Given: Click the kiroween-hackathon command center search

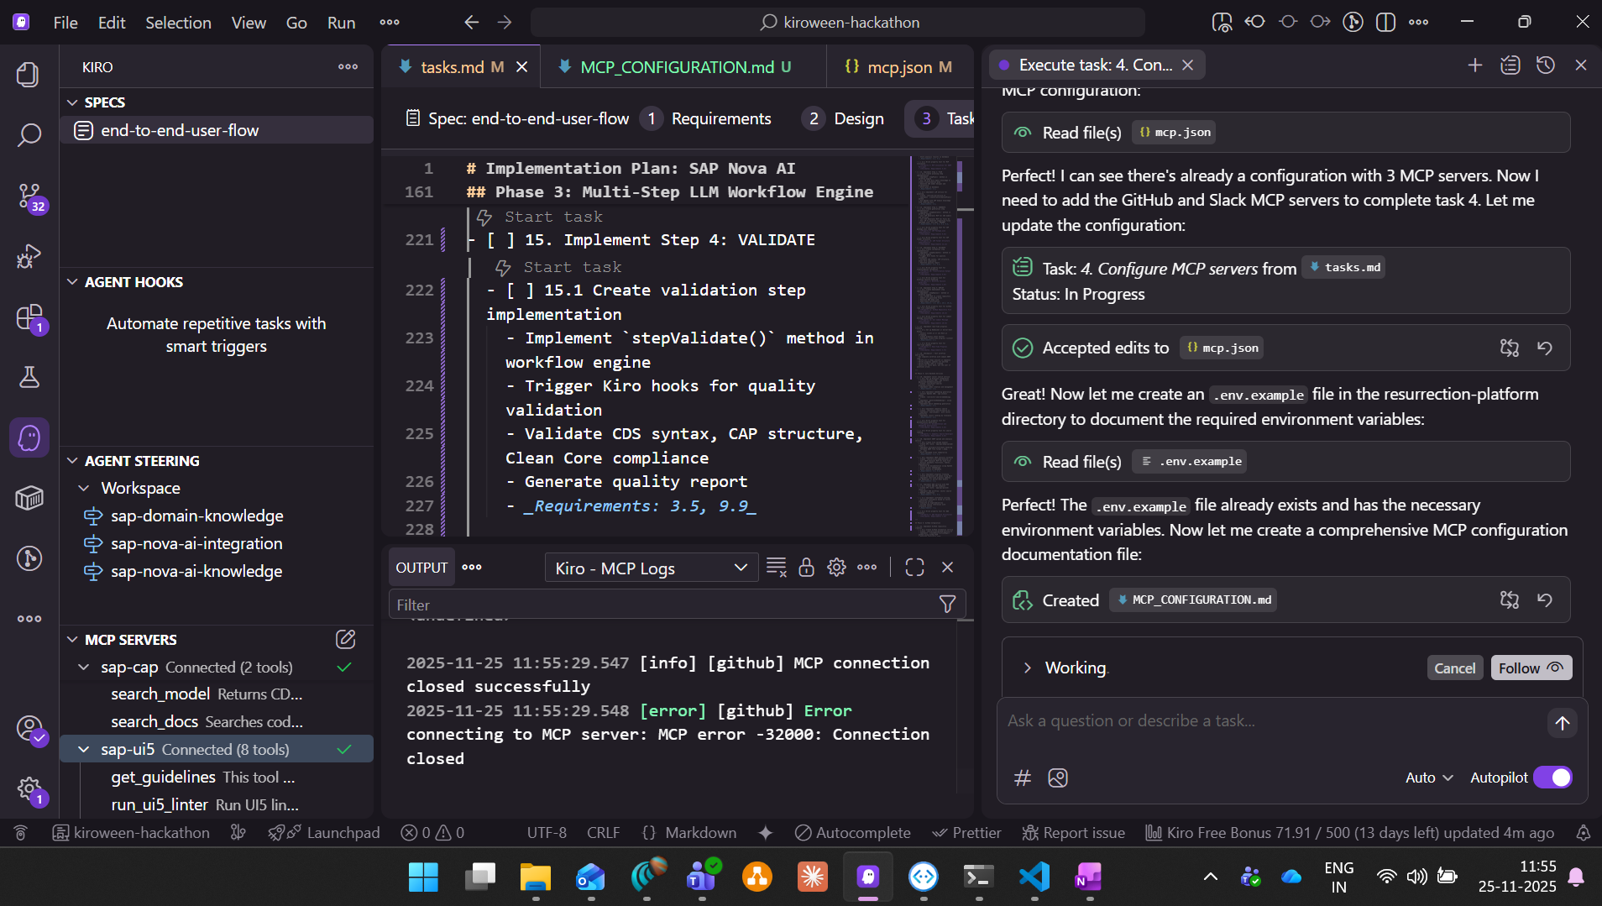Looking at the screenshot, I should pos(838,23).
